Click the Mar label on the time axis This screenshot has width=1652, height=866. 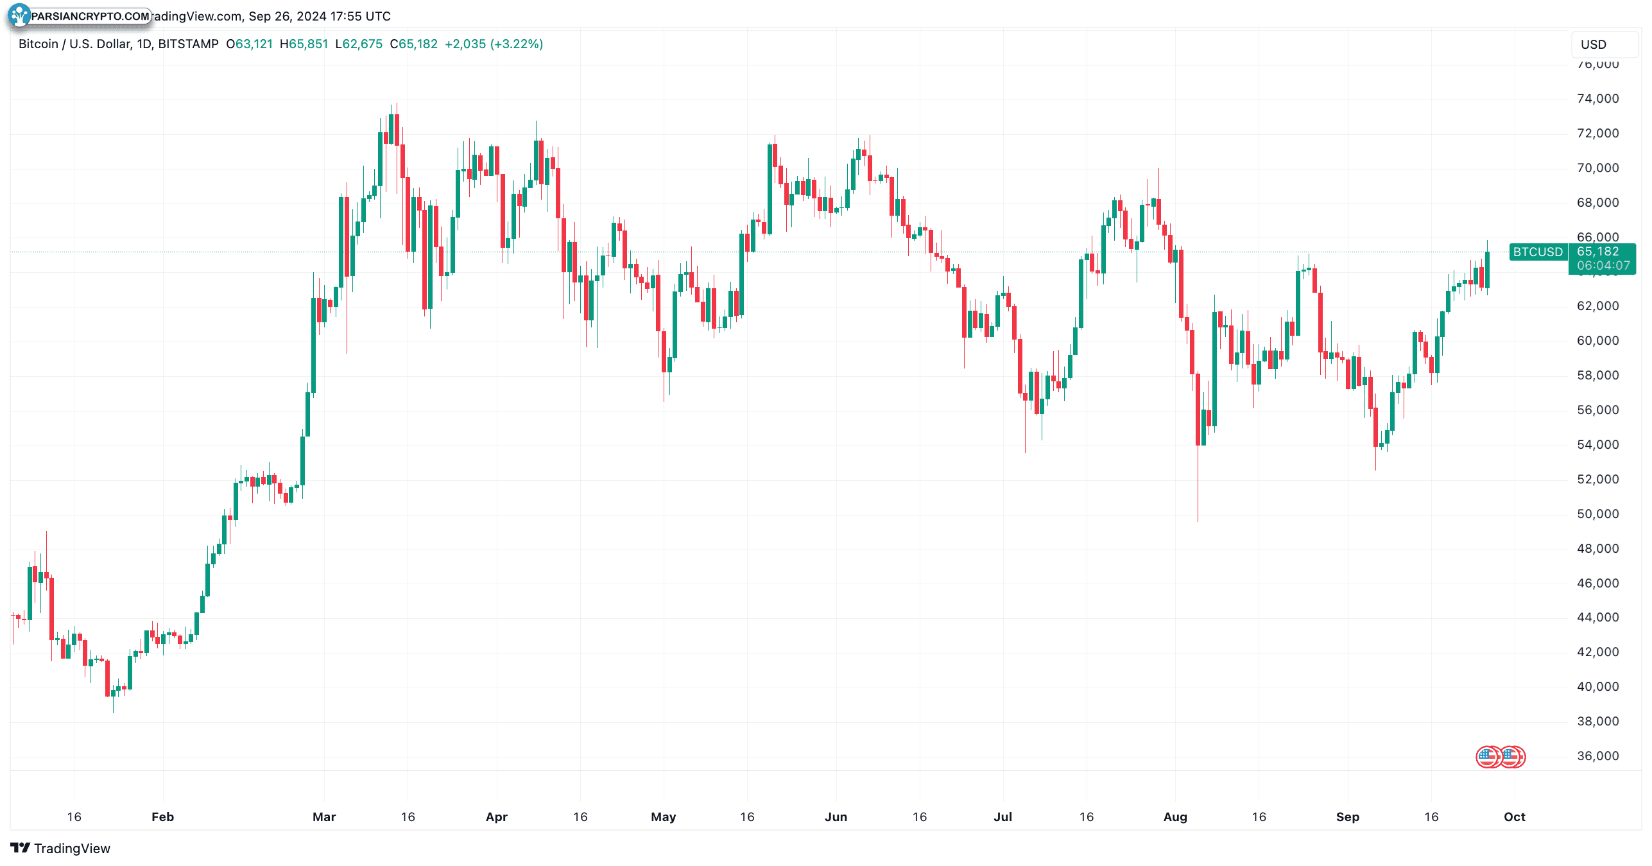pos(324,817)
